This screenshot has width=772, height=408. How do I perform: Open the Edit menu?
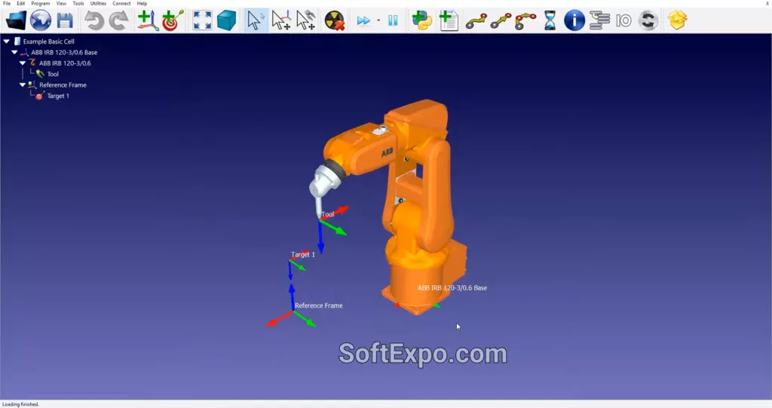tap(20, 4)
